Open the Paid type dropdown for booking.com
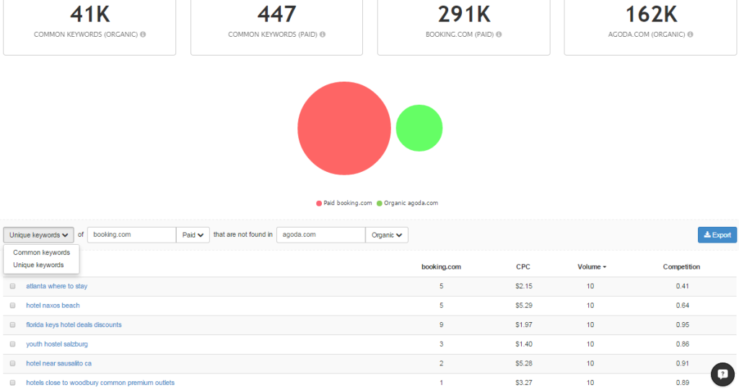This screenshot has width=739, height=390. coord(193,235)
